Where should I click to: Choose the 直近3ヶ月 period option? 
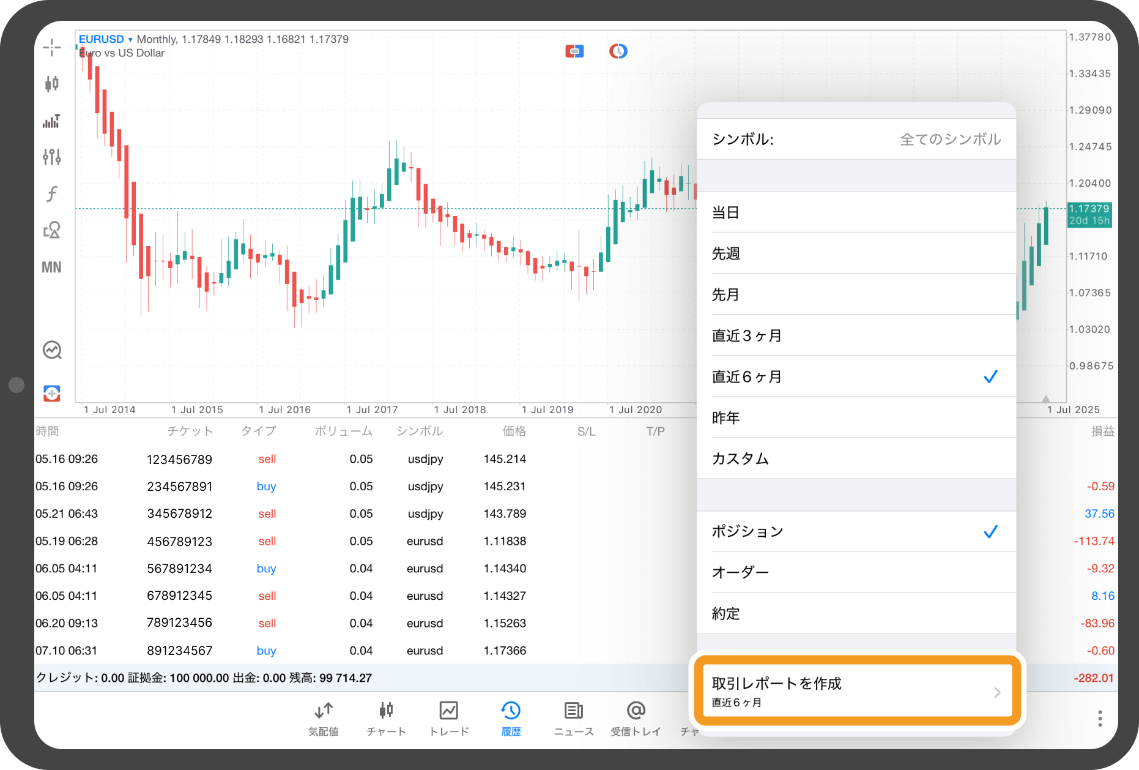coord(856,335)
